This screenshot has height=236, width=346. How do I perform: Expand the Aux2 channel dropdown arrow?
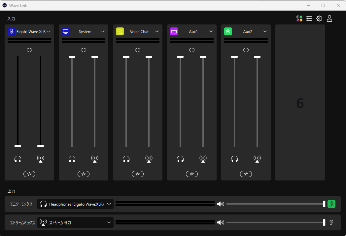[x=265, y=31]
